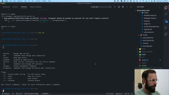169x95 pixels.
Task: Open the Explorer view in activity bar
Action: pos(166,8)
